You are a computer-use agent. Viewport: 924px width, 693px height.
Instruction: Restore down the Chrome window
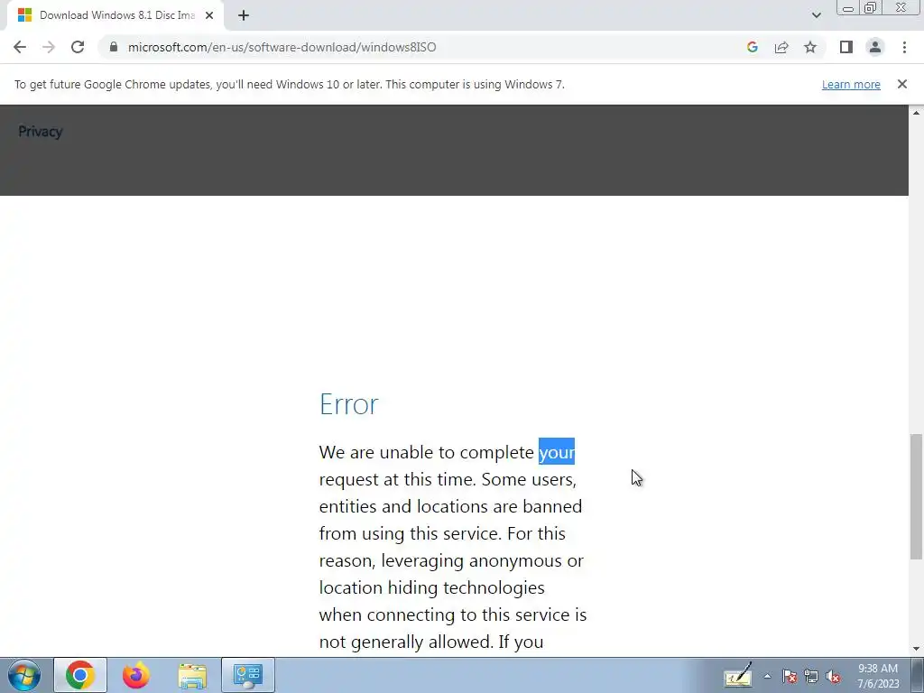[870, 8]
